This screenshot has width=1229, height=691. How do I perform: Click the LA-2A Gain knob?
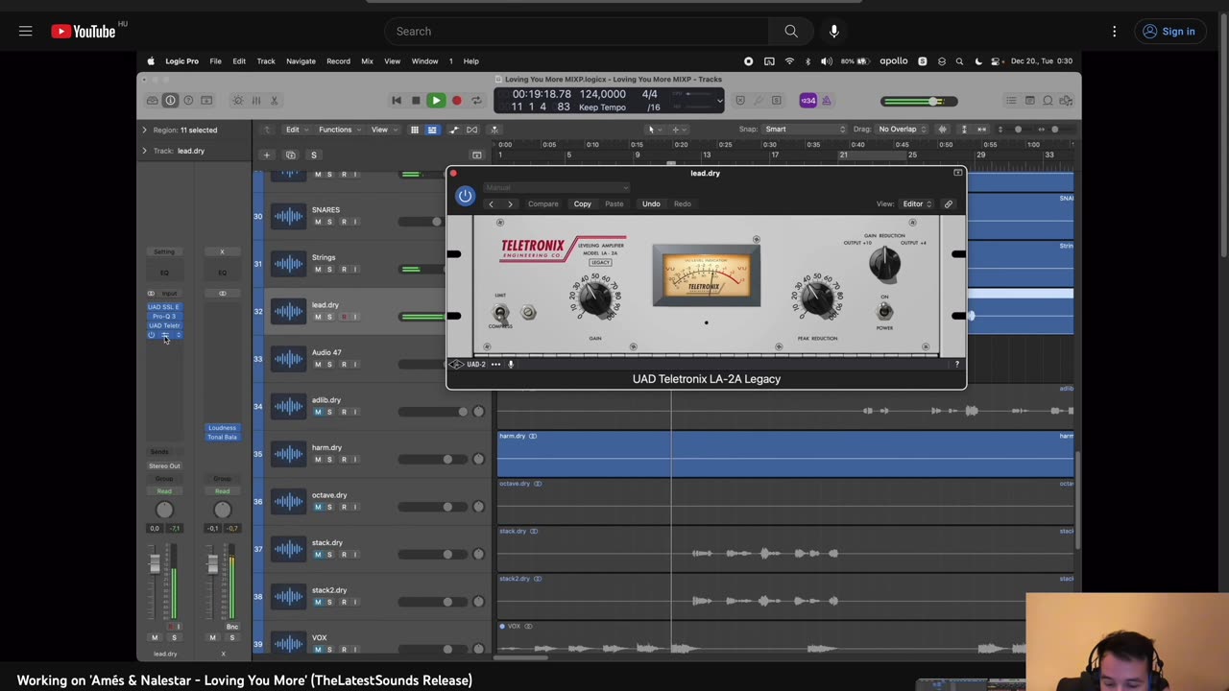click(596, 298)
